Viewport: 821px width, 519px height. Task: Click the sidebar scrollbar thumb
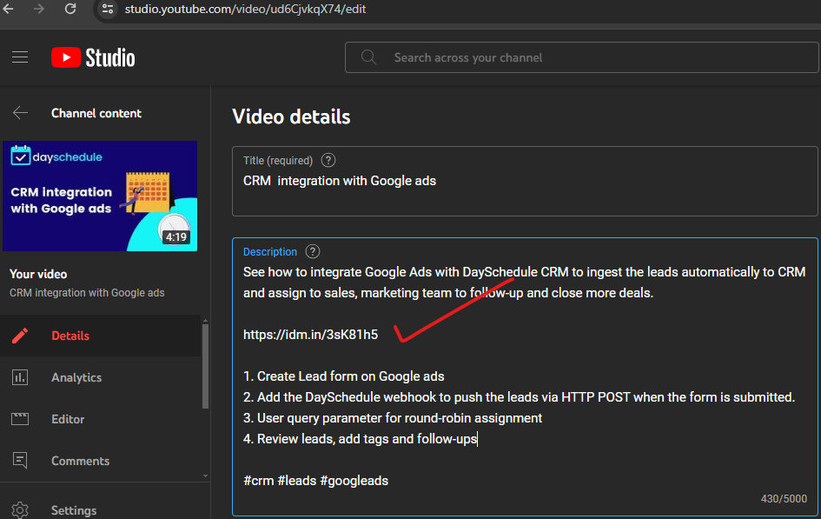tap(205, 366)
